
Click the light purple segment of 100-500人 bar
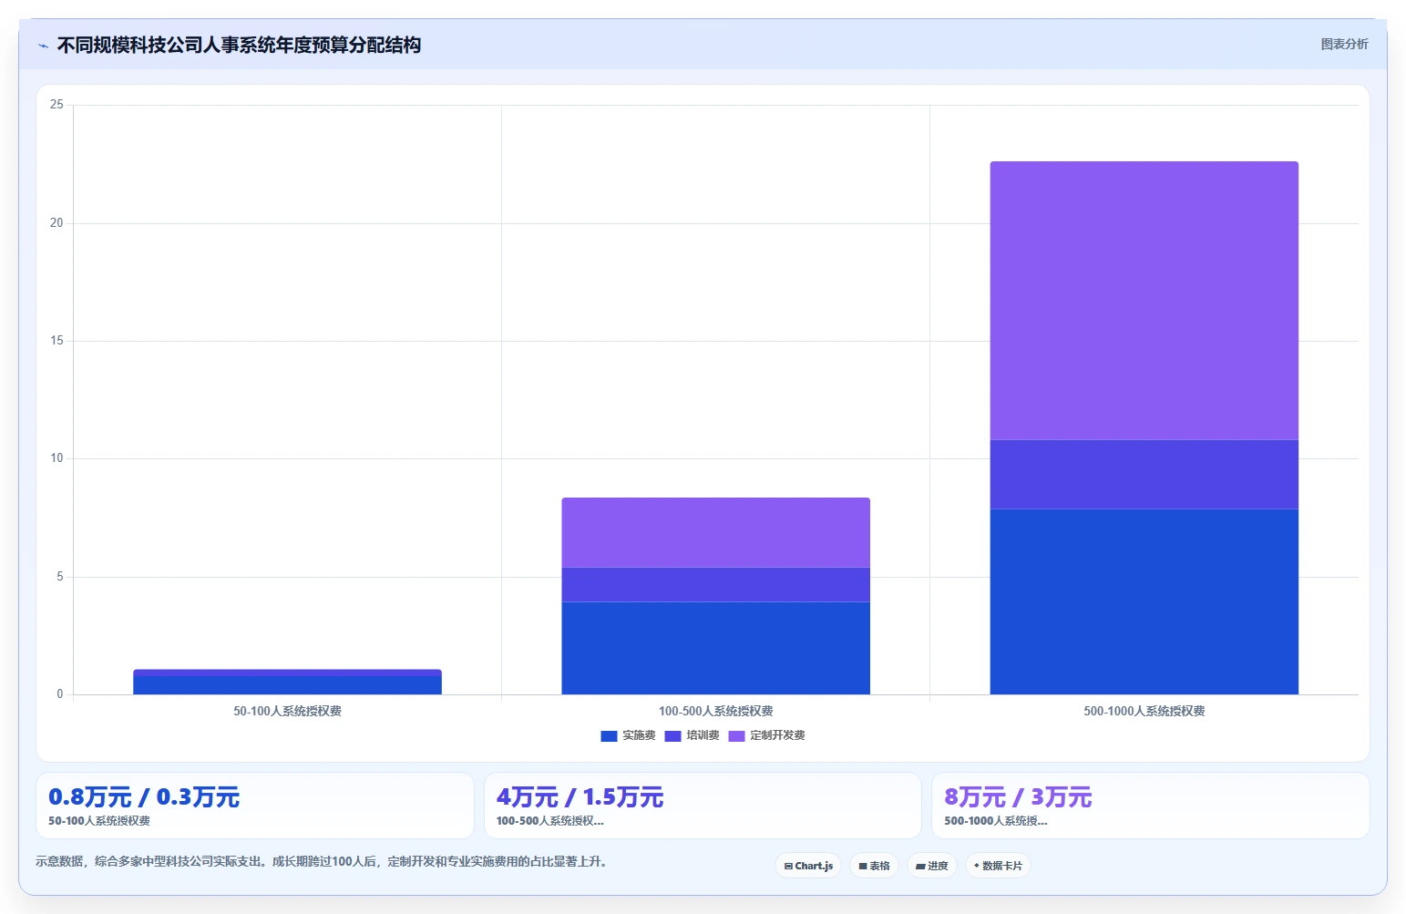pyautogui.click(x=715, y=532)
